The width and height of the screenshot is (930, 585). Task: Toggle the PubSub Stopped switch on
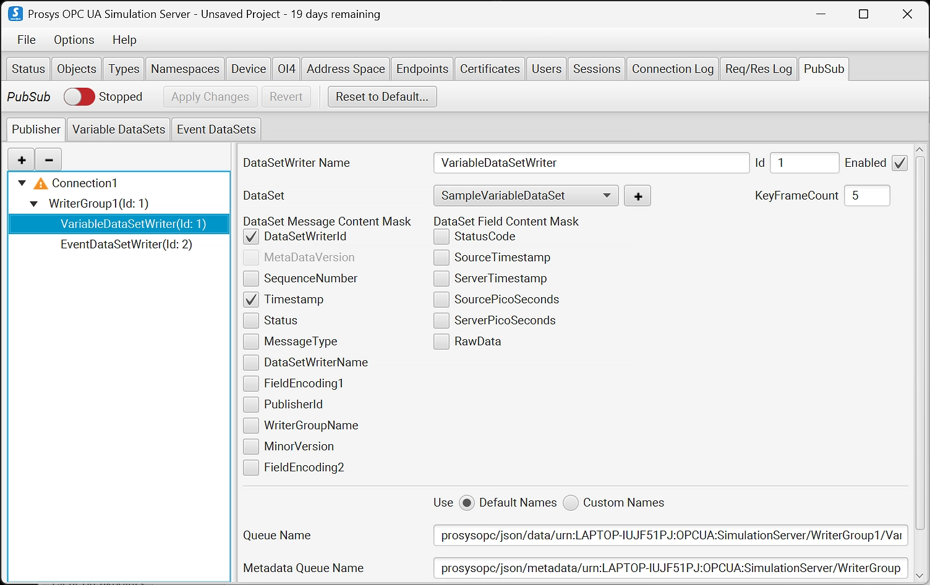[x=79, y=97]
